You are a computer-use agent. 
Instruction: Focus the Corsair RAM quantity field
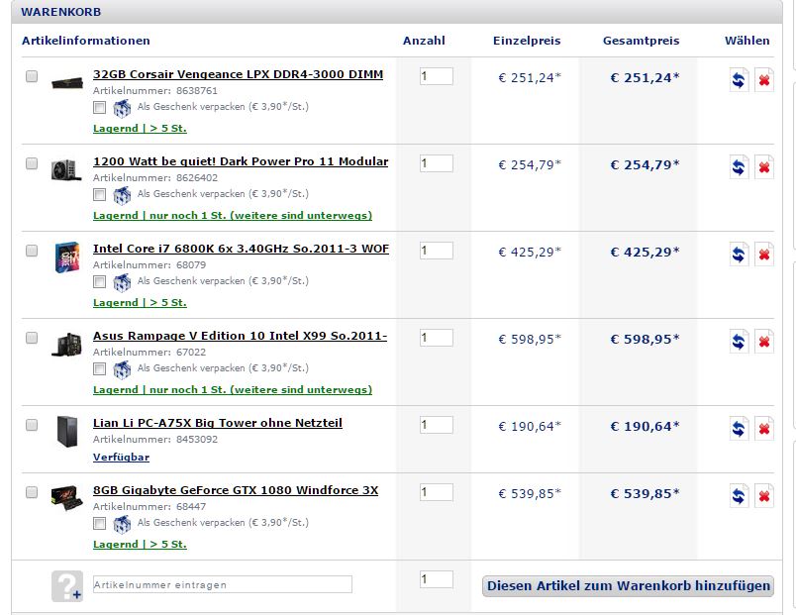[x=437, y=76]
